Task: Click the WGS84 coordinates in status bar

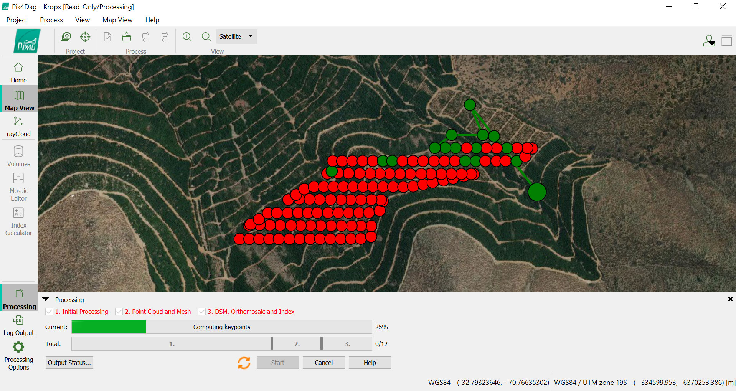Action: 488,383
